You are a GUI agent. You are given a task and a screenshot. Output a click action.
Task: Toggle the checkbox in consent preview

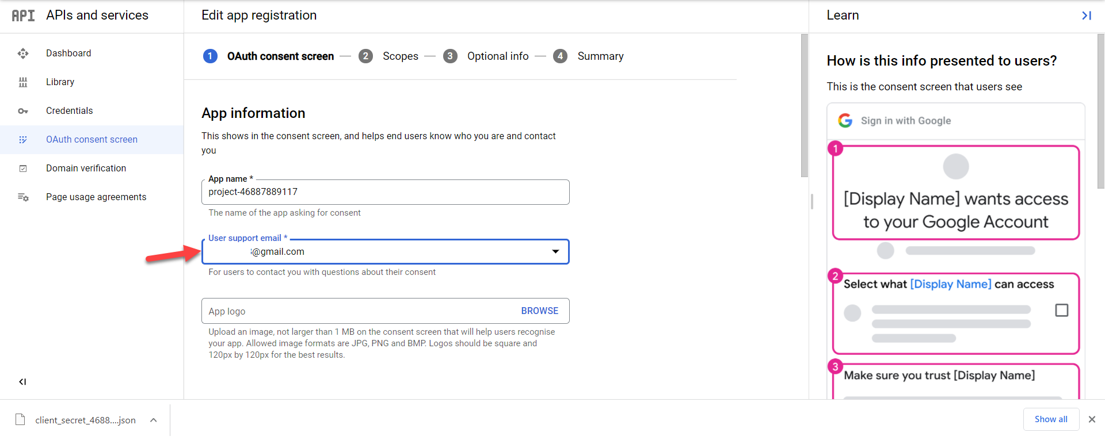coord(1061,311)
